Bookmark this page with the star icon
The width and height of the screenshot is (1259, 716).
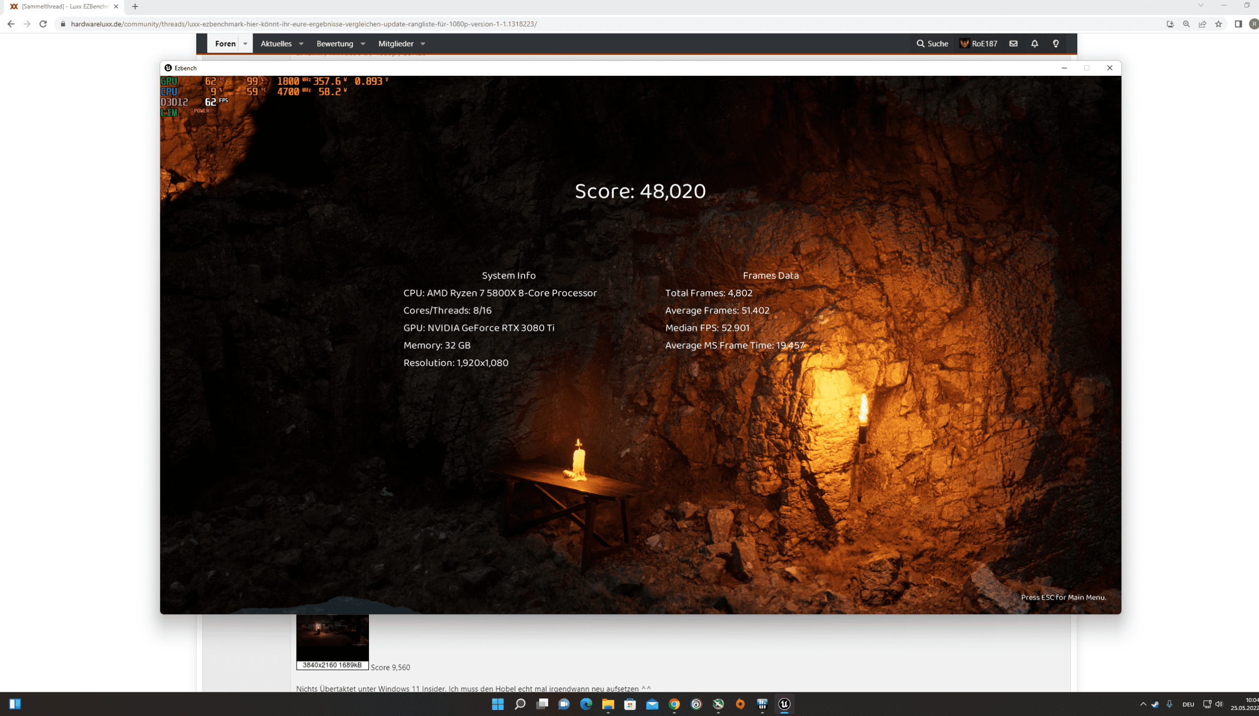(x=1218, y=24)
